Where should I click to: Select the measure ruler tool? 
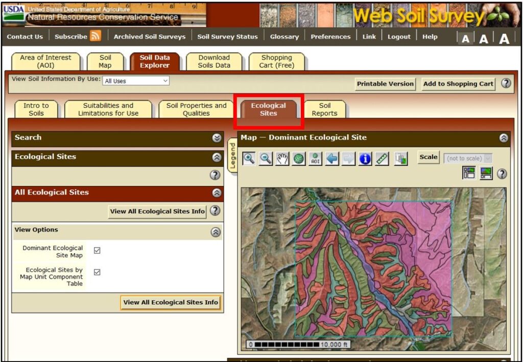382,159
